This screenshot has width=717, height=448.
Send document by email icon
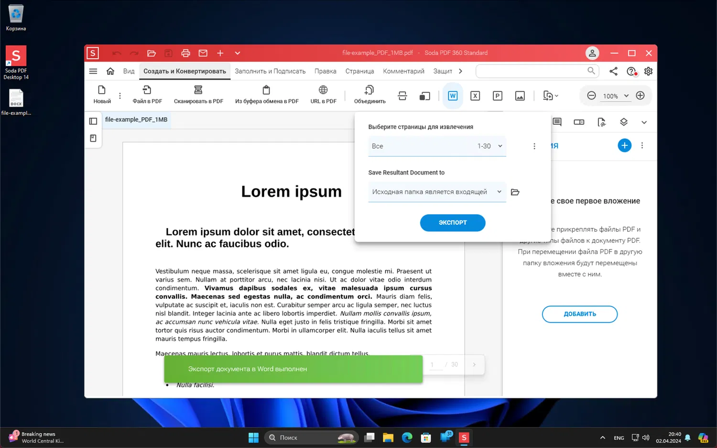pyautogui.click(x=203, y=53)
